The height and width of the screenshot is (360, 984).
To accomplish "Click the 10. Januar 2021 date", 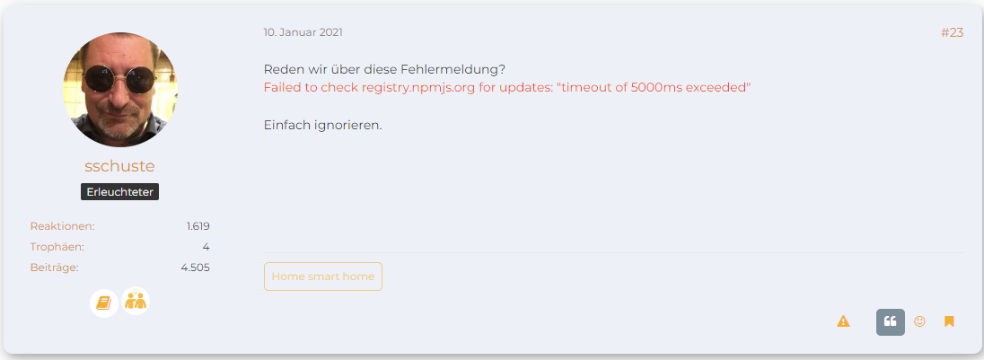I will click(303, 32).
